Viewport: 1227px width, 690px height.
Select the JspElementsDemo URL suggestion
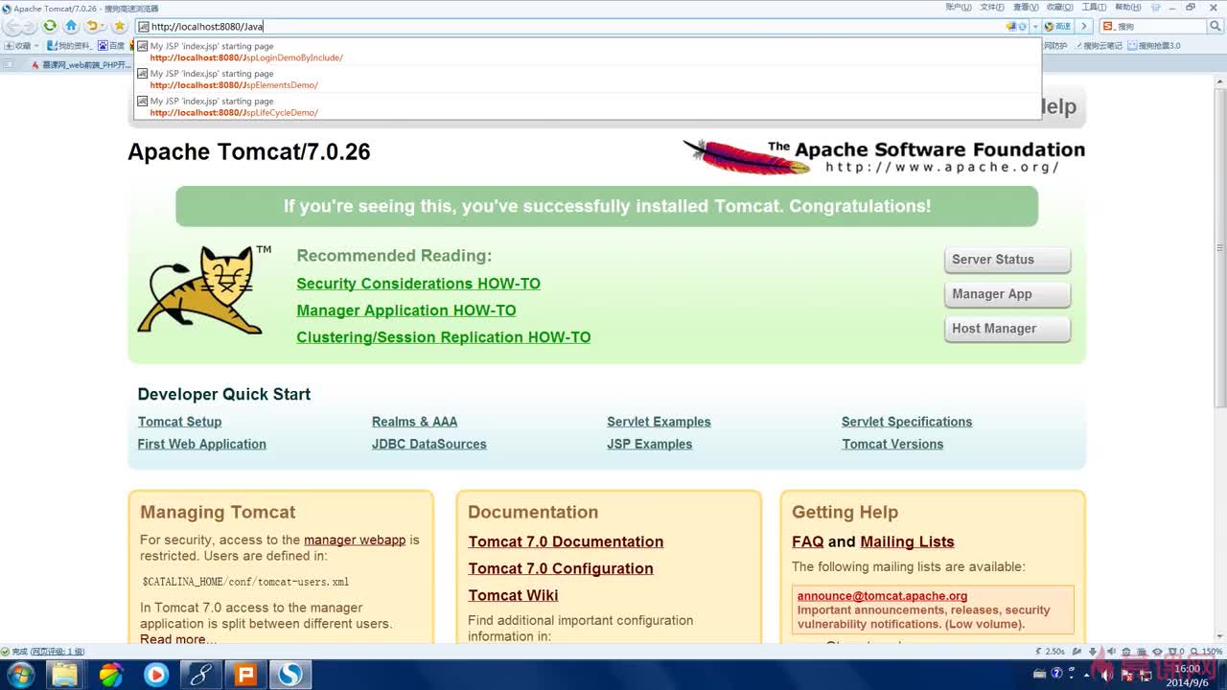[588, 80]
